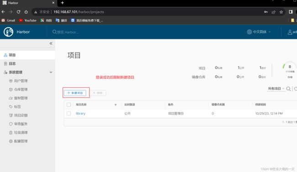
Task: Open the 翻译 bookmark
Action: [61, 20]
